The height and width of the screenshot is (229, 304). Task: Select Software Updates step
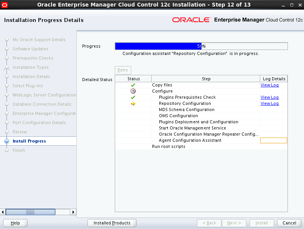pos(30,49)
